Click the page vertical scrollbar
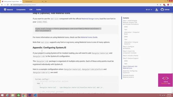The height and width of the screenshot is (97, 173). coord(172,53)
